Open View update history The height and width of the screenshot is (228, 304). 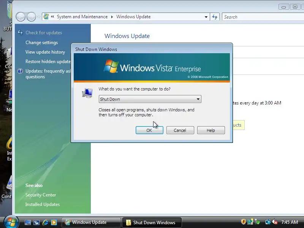[x=45, y=52]
